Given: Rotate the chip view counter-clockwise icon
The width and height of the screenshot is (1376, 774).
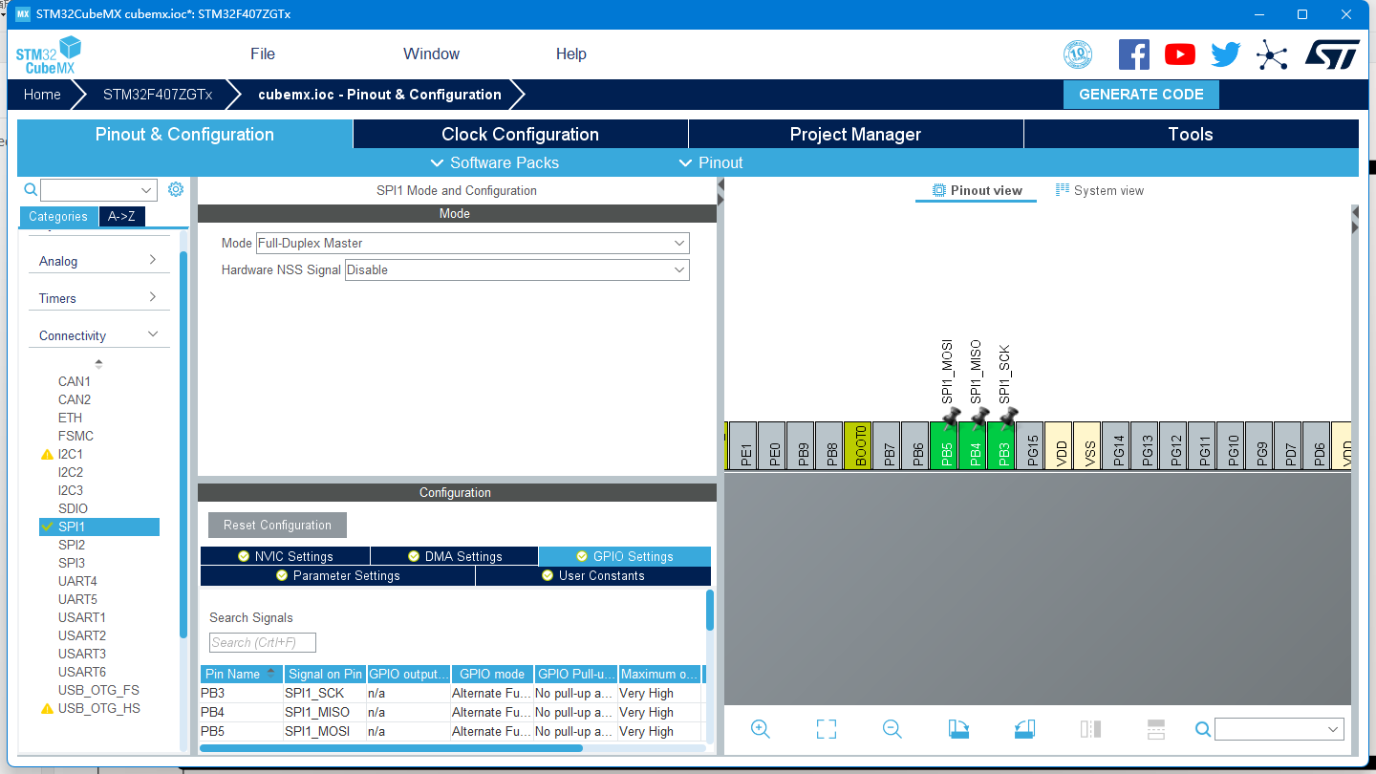Looking at the screenshot, I should (1024, 729).
